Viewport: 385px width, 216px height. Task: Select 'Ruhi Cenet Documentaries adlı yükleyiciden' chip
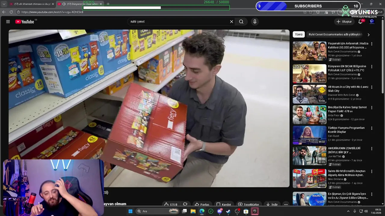pos(335,34)
